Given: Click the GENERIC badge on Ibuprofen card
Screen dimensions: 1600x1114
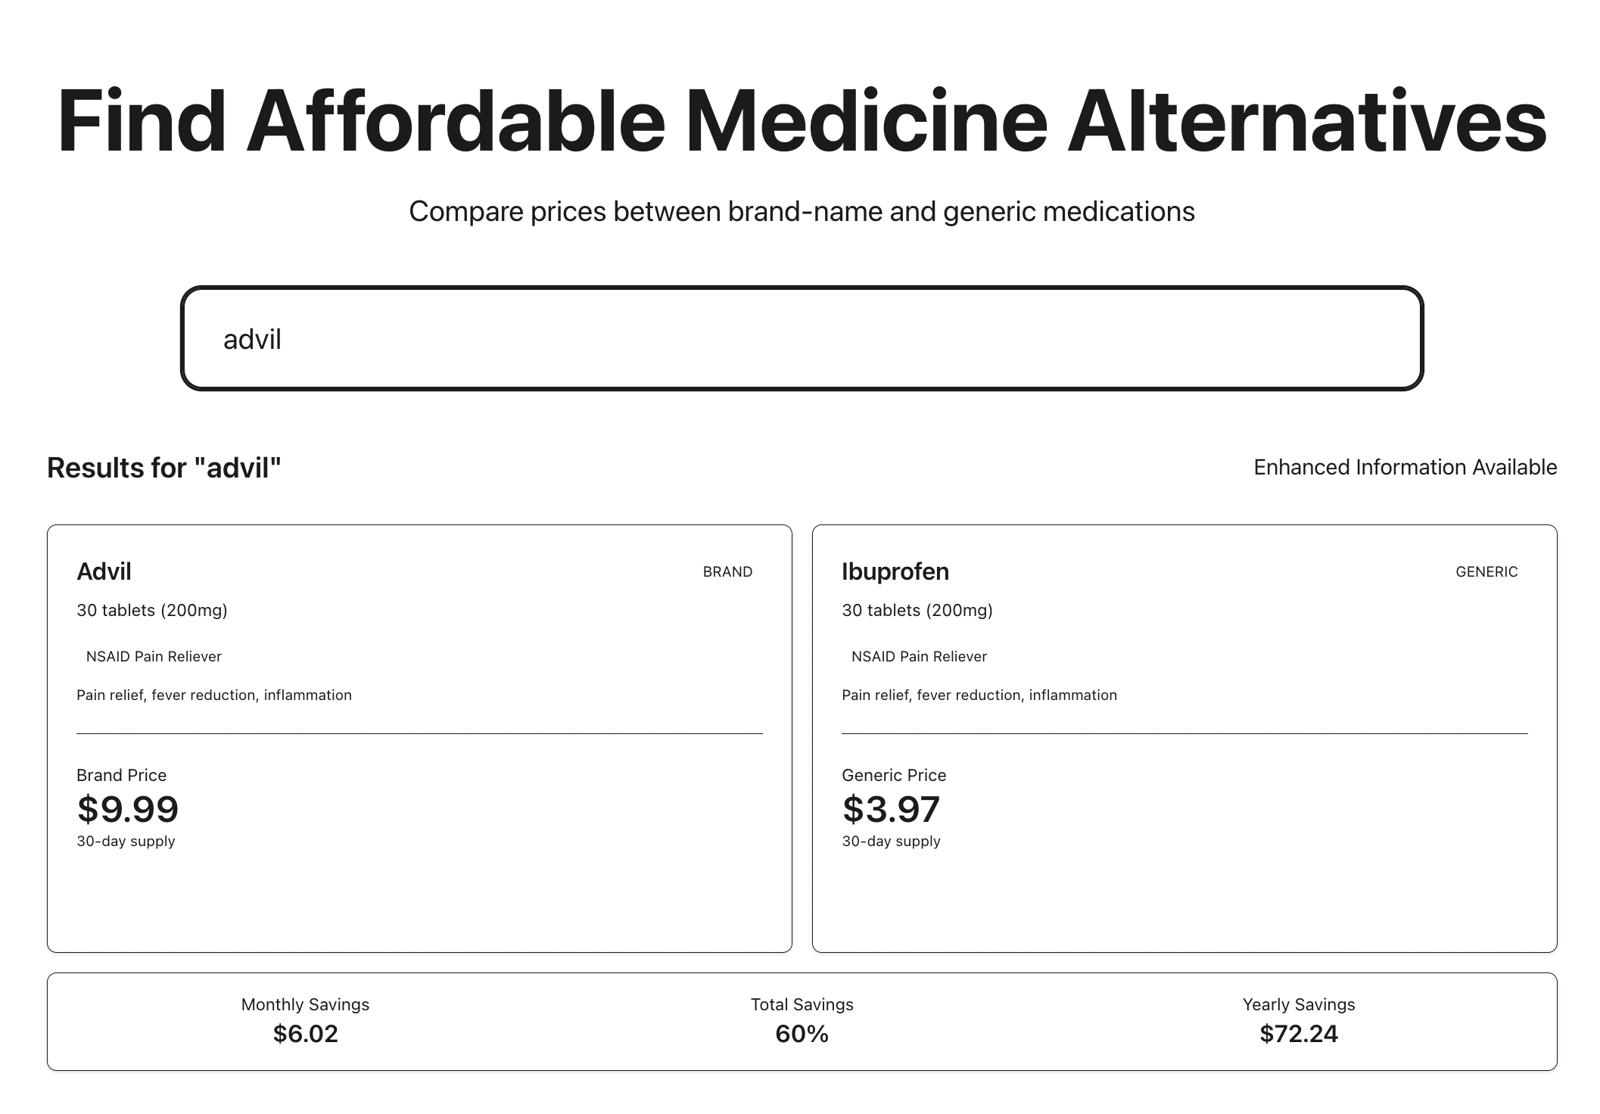Looking at the screenshot, I should click(1486, 572).
